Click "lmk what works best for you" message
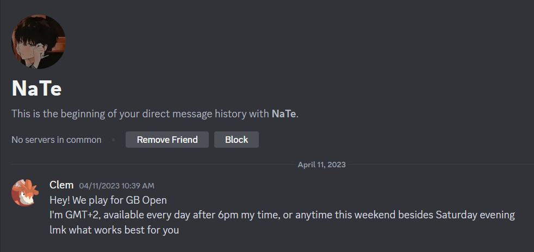Image resolution: width=534 pixels, height=252 pixels. (114, 230)
